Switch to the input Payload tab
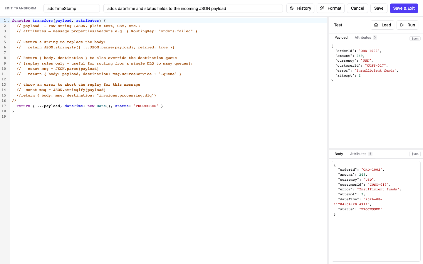Viewport: 423px width, 264px height. click(x=341, y=38)
